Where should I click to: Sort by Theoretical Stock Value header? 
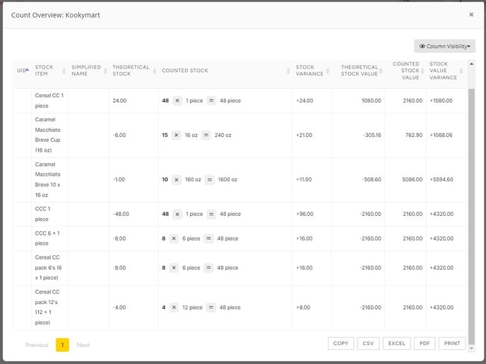359,71
